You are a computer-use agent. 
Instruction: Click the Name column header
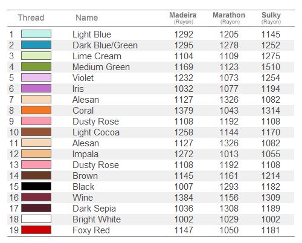87,18
